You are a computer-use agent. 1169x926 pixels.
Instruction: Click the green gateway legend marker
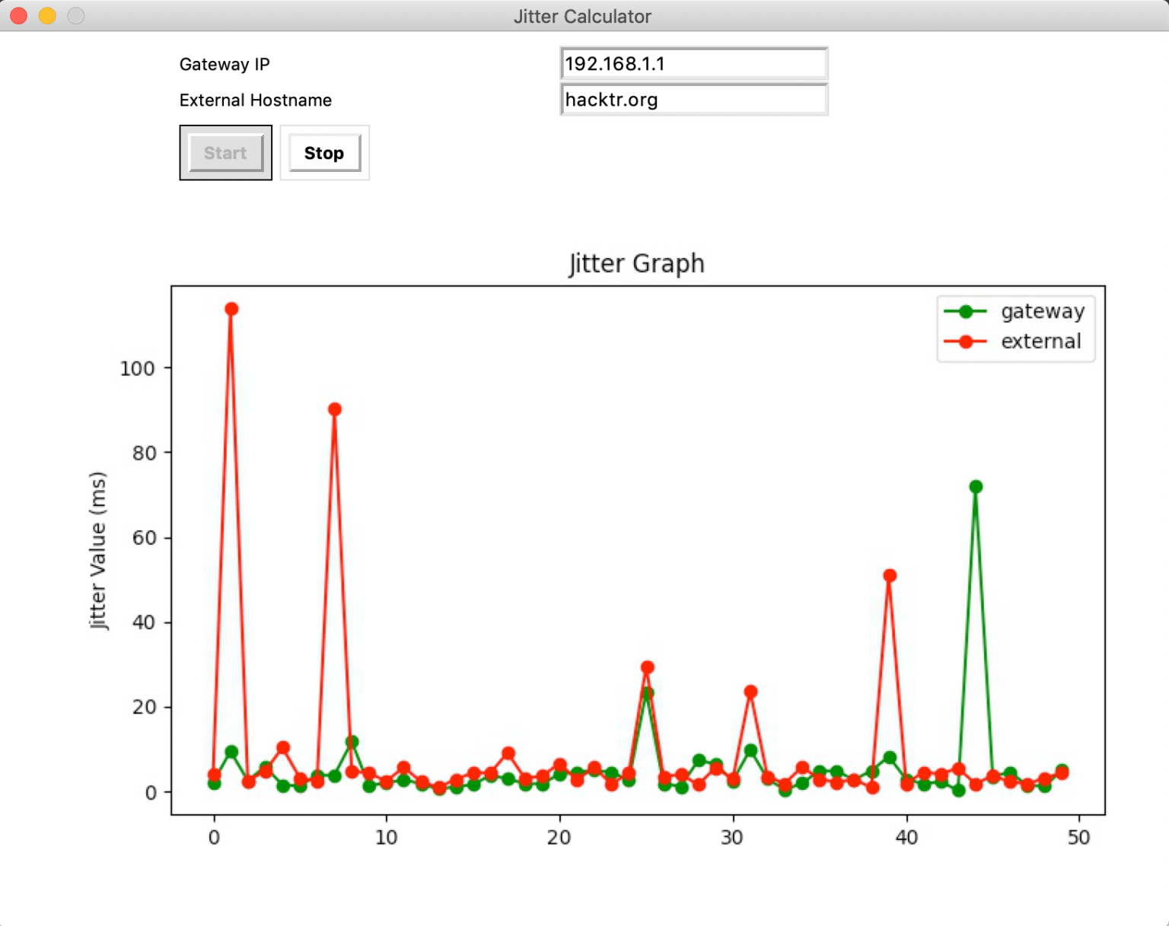tap(965, 311)
